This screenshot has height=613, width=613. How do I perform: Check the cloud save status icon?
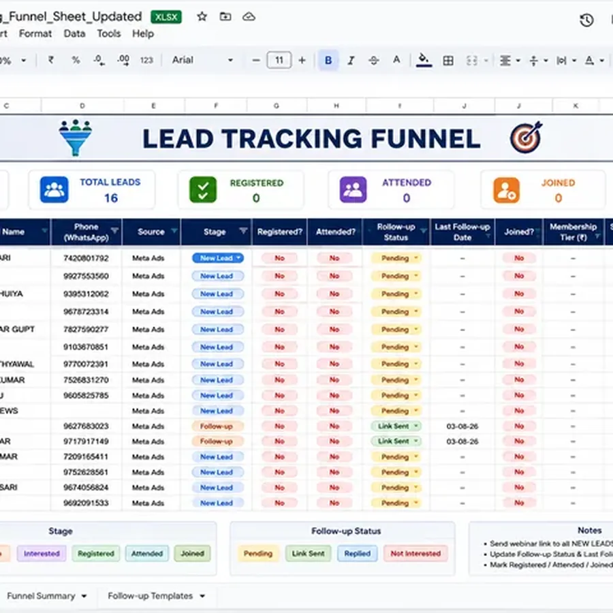coord(249,16)
